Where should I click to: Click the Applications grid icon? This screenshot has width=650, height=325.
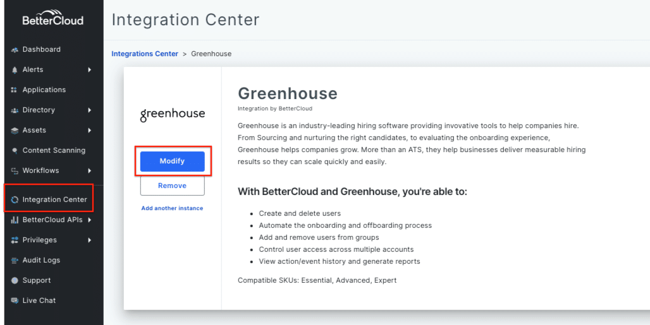coord(14,90)
